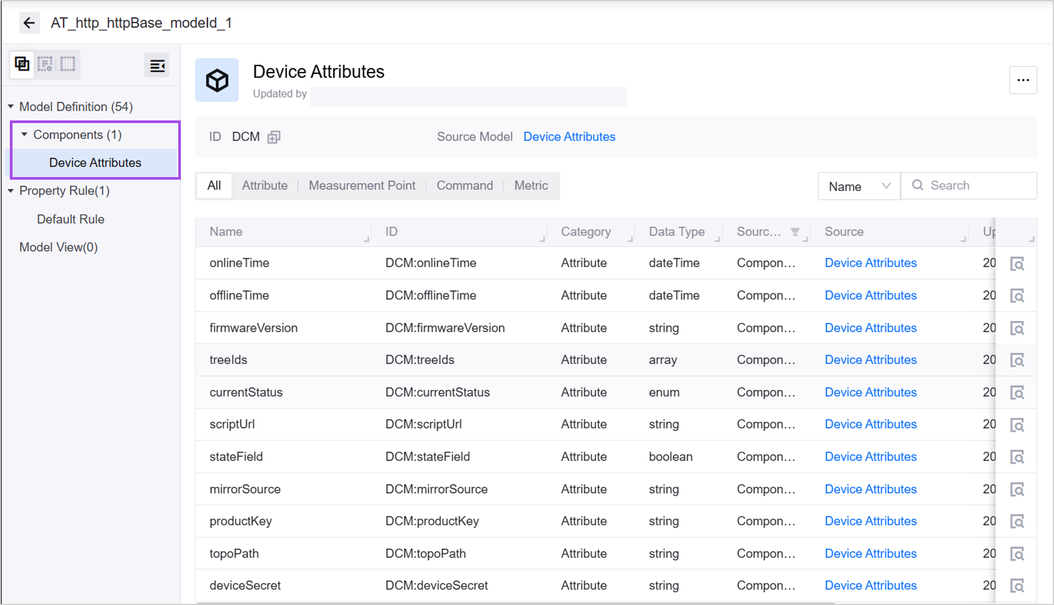The width and height of the screenshot is (1054, 605).
Task: Collapse the Components (1) tree node
Action: (x=24, y=135)
